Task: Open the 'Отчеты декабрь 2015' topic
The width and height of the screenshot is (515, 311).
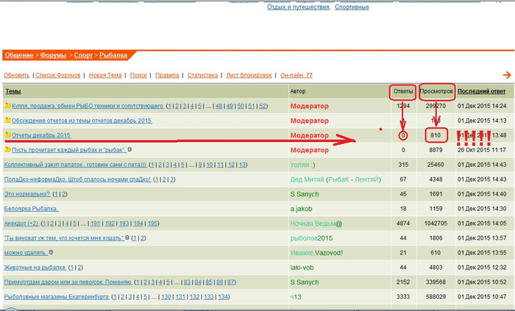Action: 41,135
